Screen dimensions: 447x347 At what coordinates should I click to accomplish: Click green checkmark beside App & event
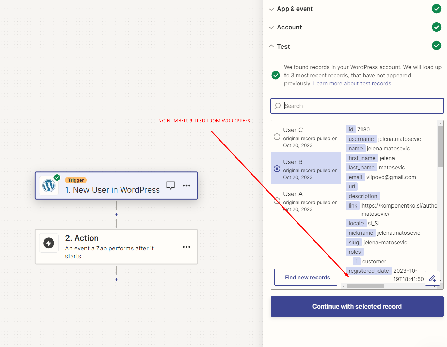click(436, 9)
